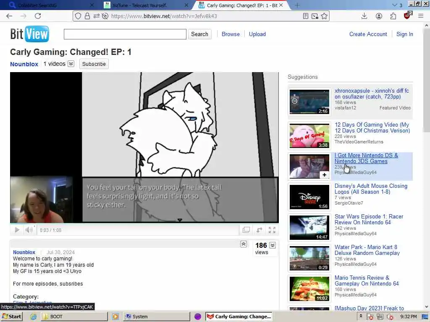
Task: Mute the video player volume
Action: (x=29, y=230)
